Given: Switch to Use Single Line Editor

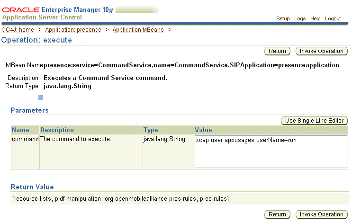Looking at the screenshot, I should [314, 121].
